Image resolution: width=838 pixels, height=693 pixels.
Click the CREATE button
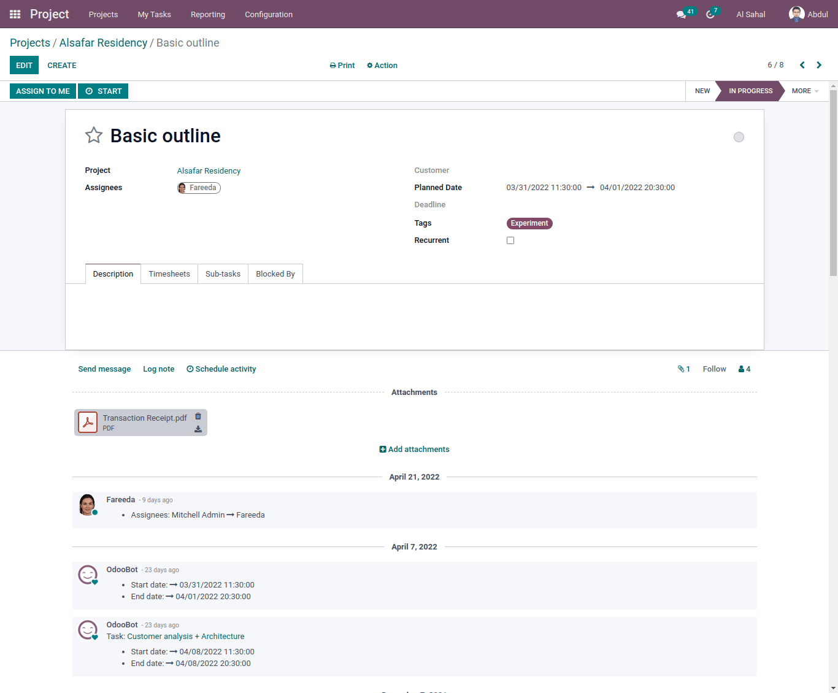point(62,65)
